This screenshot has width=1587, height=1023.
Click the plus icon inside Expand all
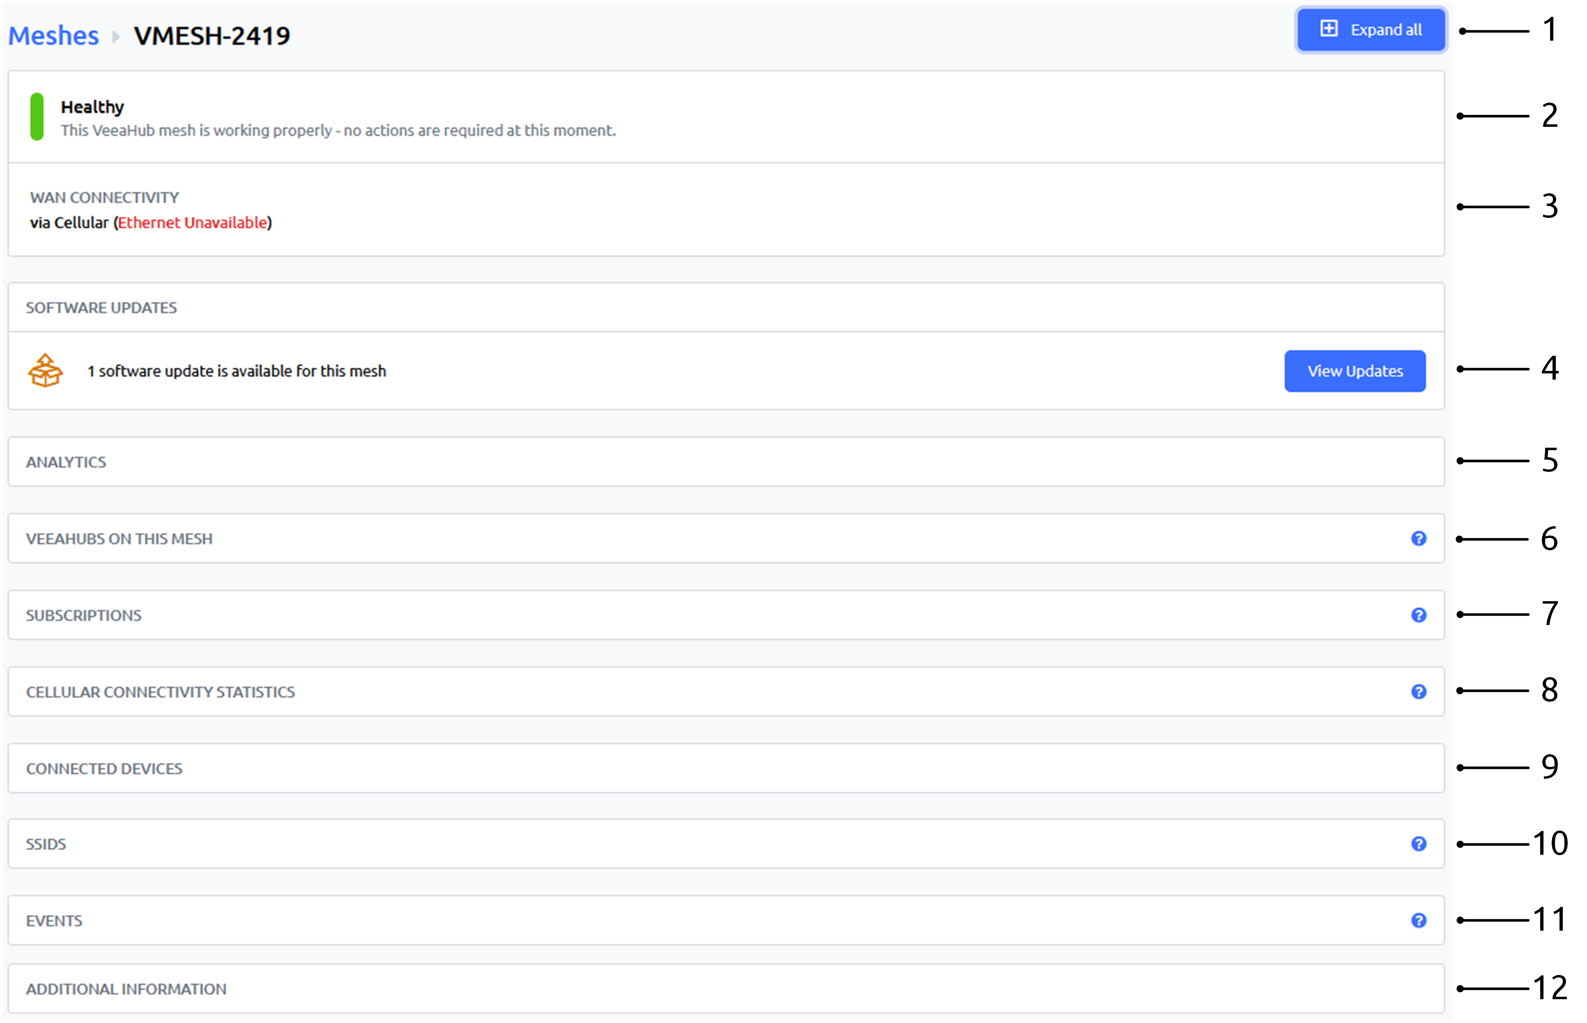[1328, 29]
